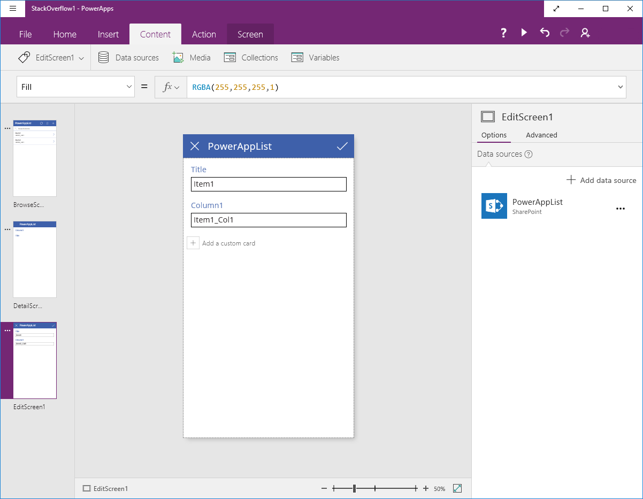
Task: Open the fx formula function dropdown
Action: 171,86
